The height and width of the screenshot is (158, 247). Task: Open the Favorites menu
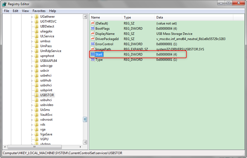coord(39,11)
